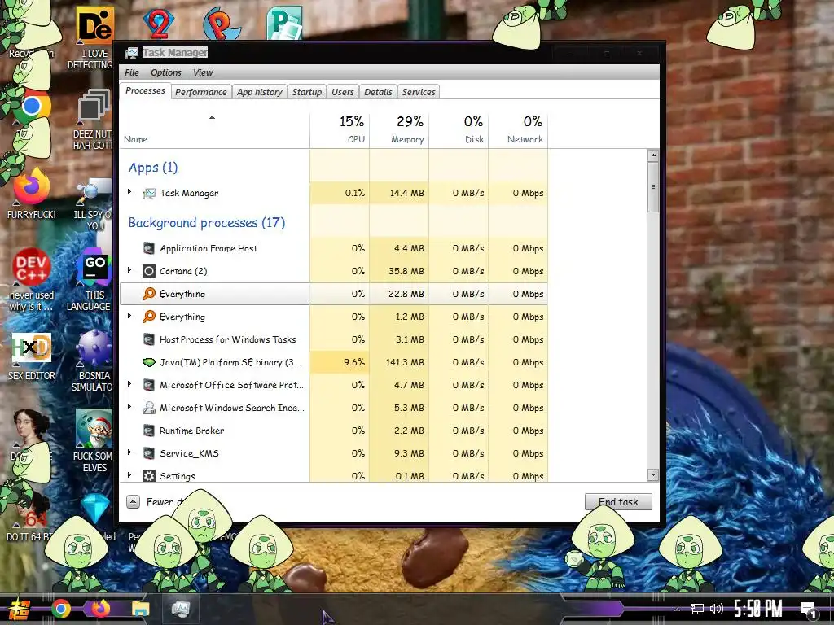Sort by the CPU column header
The height and width of the screenshot is (625, 834).
340,129
